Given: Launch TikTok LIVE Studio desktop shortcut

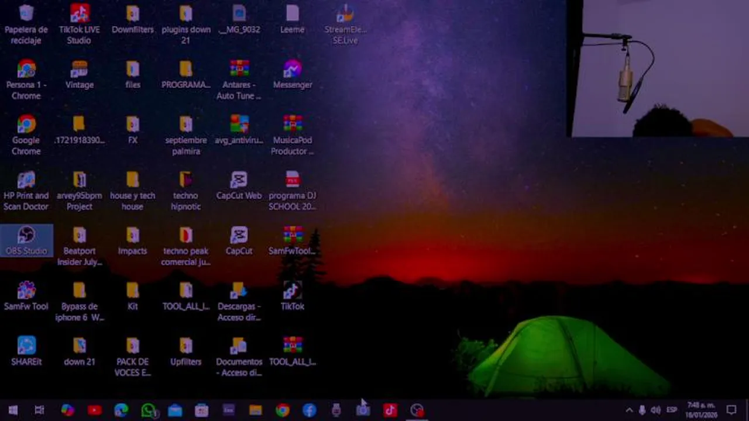Looking at the screenshot, I should coord(80,24).
